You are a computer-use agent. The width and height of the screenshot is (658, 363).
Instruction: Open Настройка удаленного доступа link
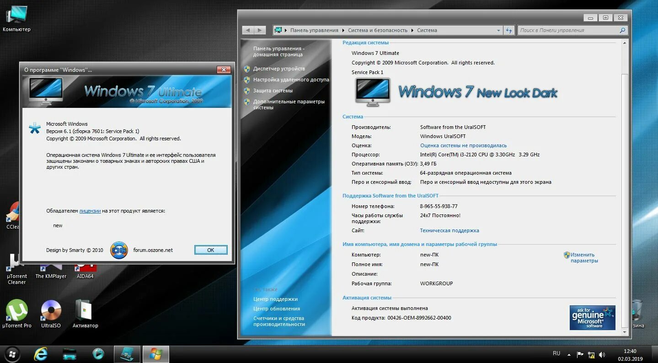pos(291,80)
